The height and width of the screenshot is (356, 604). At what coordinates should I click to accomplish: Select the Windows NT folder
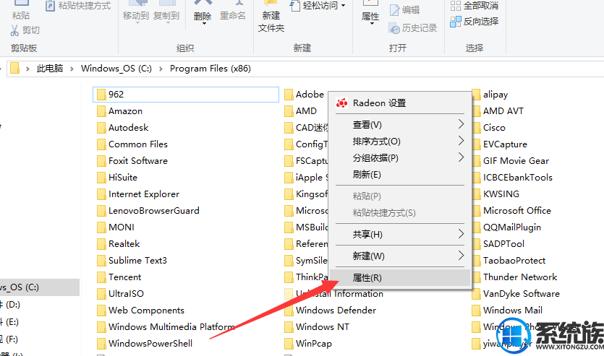point(317,327)
